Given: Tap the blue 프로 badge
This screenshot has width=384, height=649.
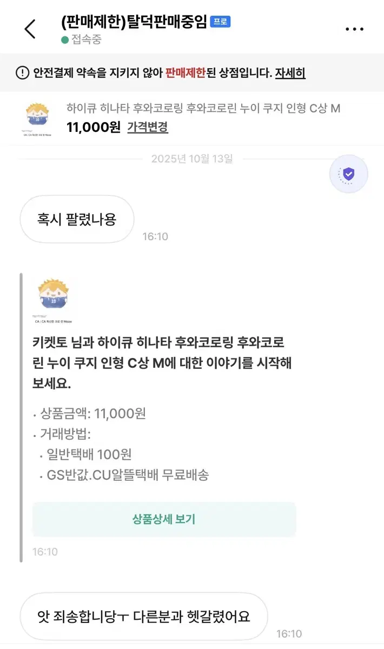Looking at the screenshot, I should pos(221,22).
